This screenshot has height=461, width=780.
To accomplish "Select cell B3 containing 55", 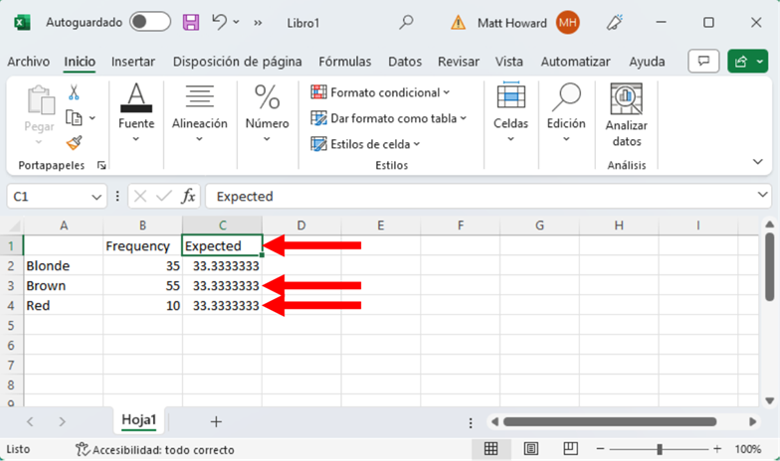I will pos(142,286).
